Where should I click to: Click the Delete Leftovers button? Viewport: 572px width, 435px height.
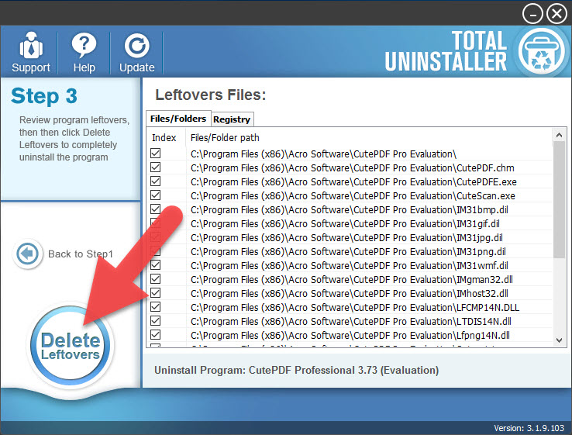pos(71,345)
